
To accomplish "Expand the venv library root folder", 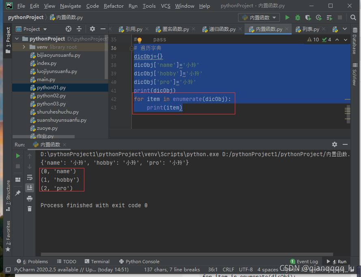I will click(x=24, y=47).
